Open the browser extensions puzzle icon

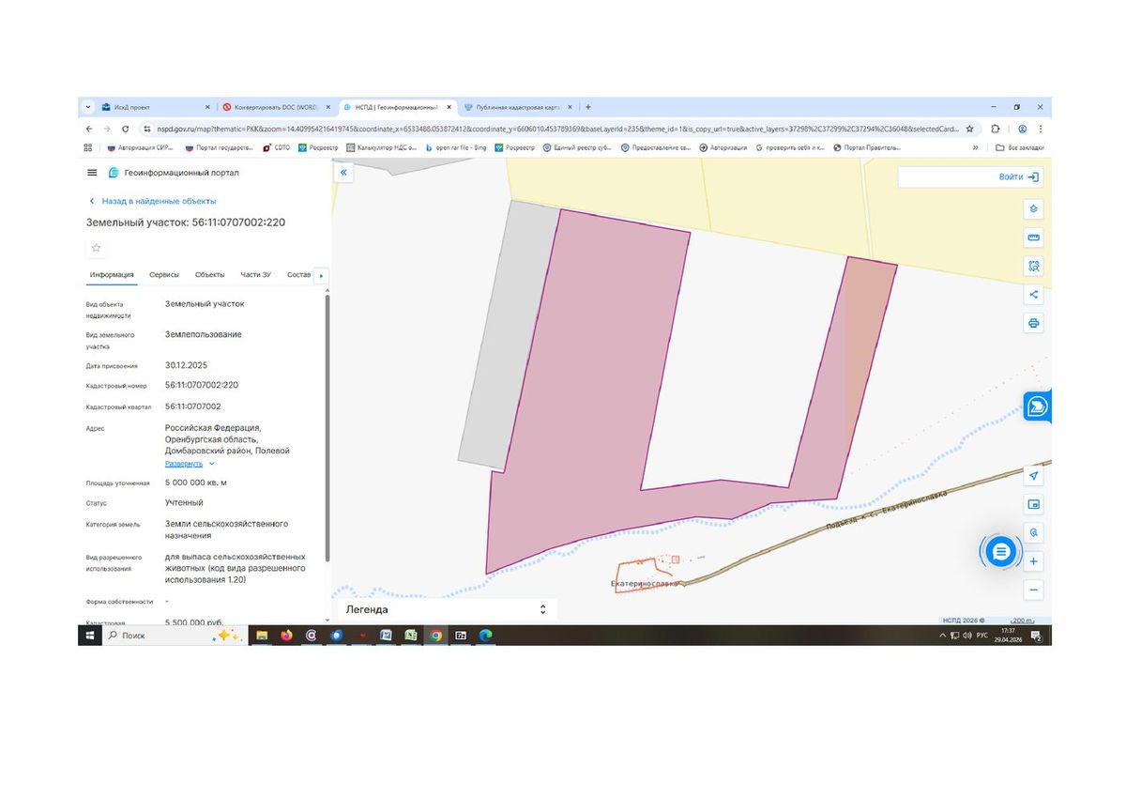pos(996,129)
